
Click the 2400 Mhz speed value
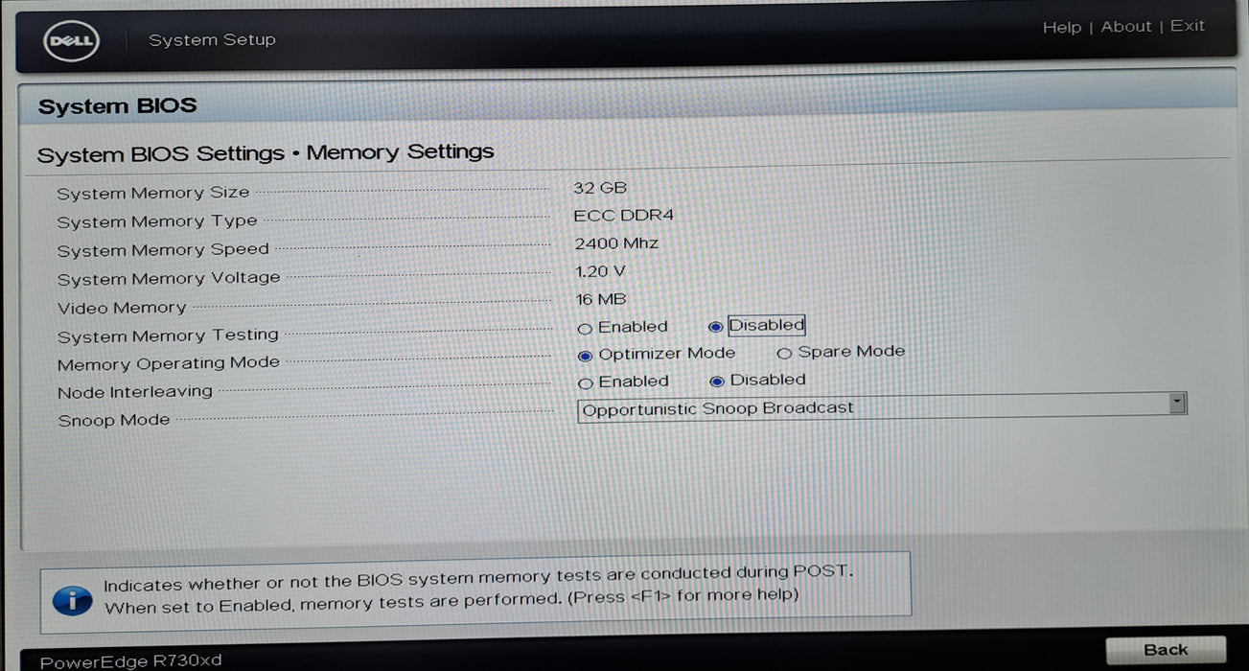point(616,243)
